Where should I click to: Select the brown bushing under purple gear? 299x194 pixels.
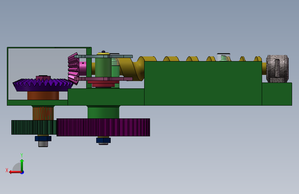pos(43,96)
